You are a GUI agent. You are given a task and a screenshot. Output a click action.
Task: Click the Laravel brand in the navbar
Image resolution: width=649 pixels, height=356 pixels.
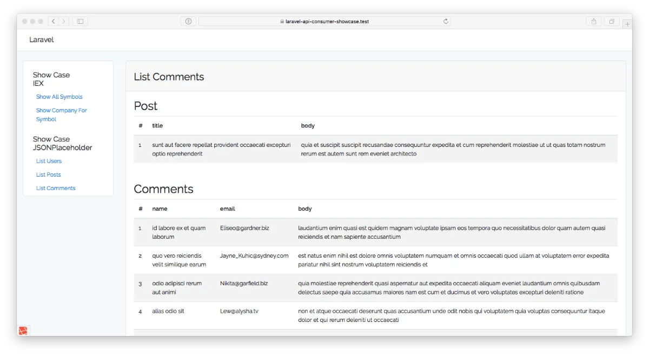tap(41, 39)
